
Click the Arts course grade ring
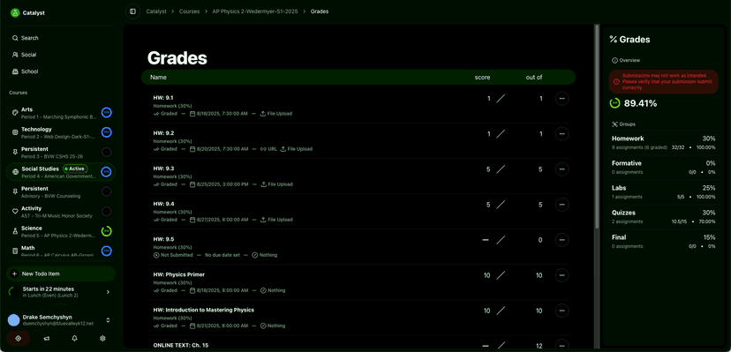click(106, 113)
